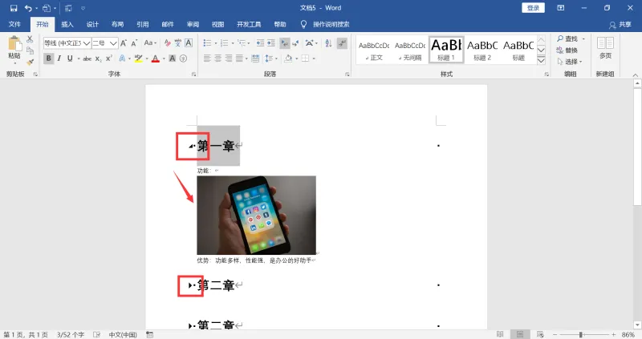Image resolution: width=642 pixels, height=339 pixels.
Task: Open the bullets list dropdown arrow
Action: (x=215, y=43)
